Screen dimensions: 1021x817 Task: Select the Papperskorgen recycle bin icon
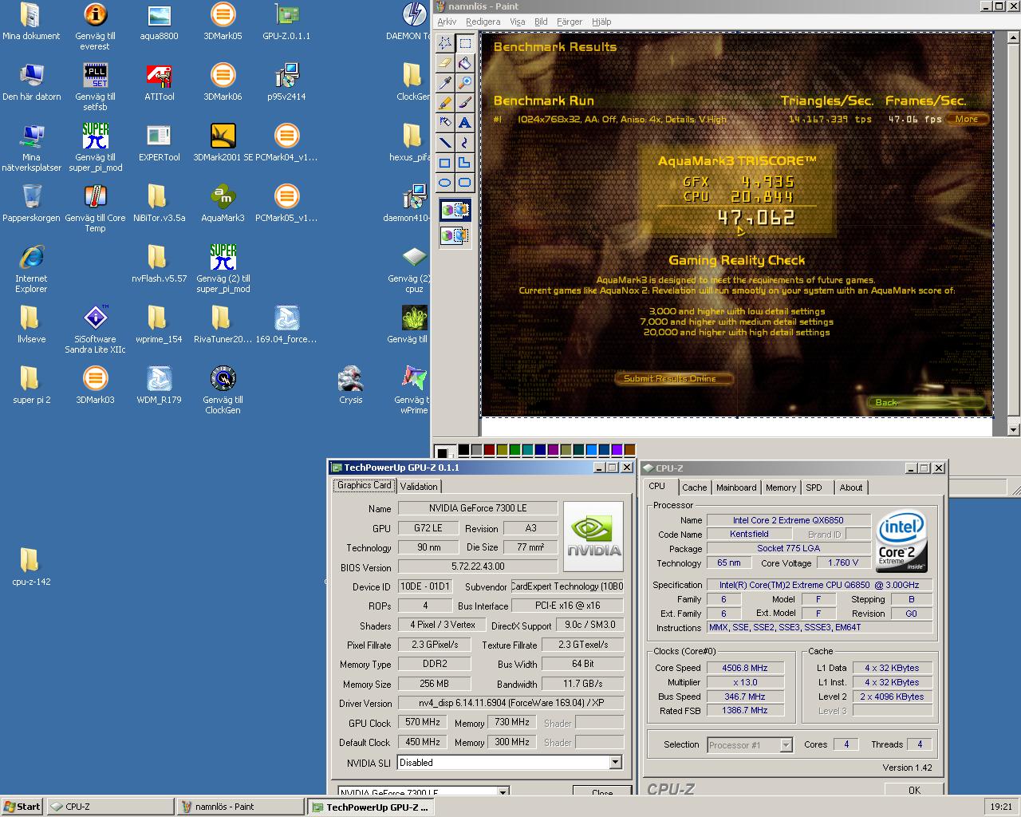point(31,203)
